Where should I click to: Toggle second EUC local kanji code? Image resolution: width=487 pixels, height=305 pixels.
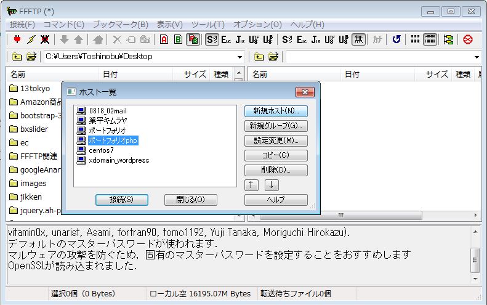click(x=302, y=39)
